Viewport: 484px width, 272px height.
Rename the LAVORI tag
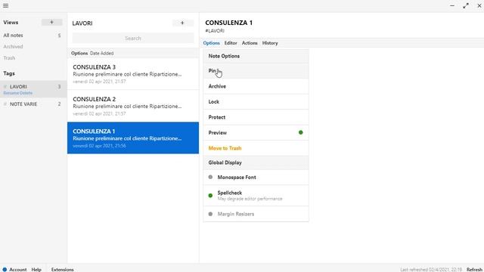[11, 93]
